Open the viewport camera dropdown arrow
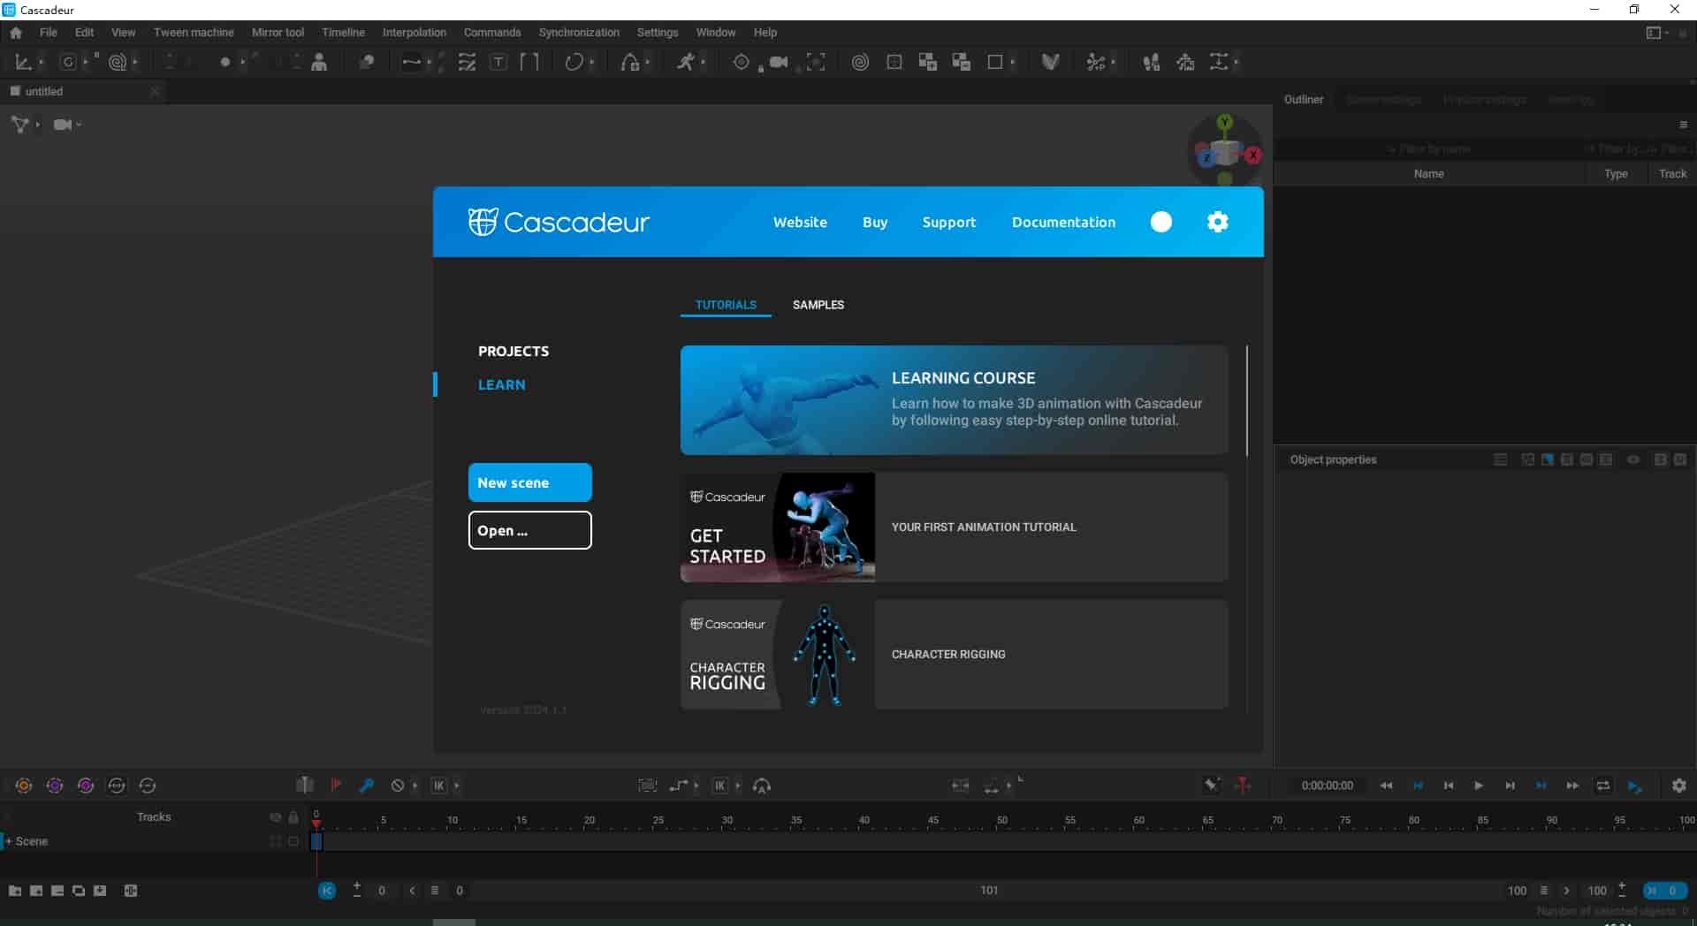The width and height of the screenshot is (1697, 926). point(80,125)
